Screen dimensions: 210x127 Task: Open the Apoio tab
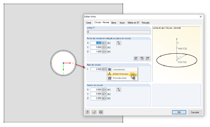(x=122, y=23)
